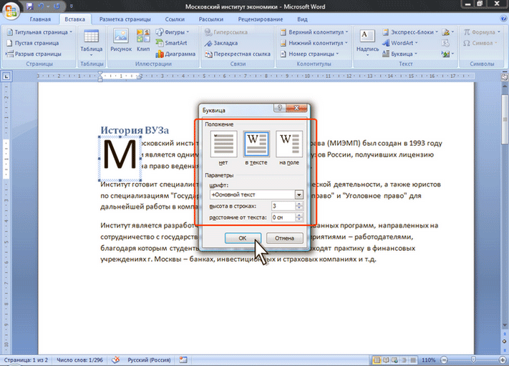509x366 pixels.
Task: Switch to Print Layout view in the status bar
Action: [377, 360]
